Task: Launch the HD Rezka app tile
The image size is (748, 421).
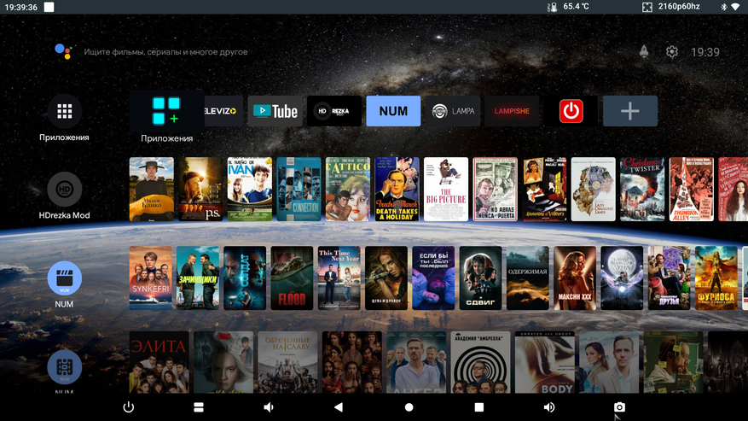Action: [x=334, y=111]
